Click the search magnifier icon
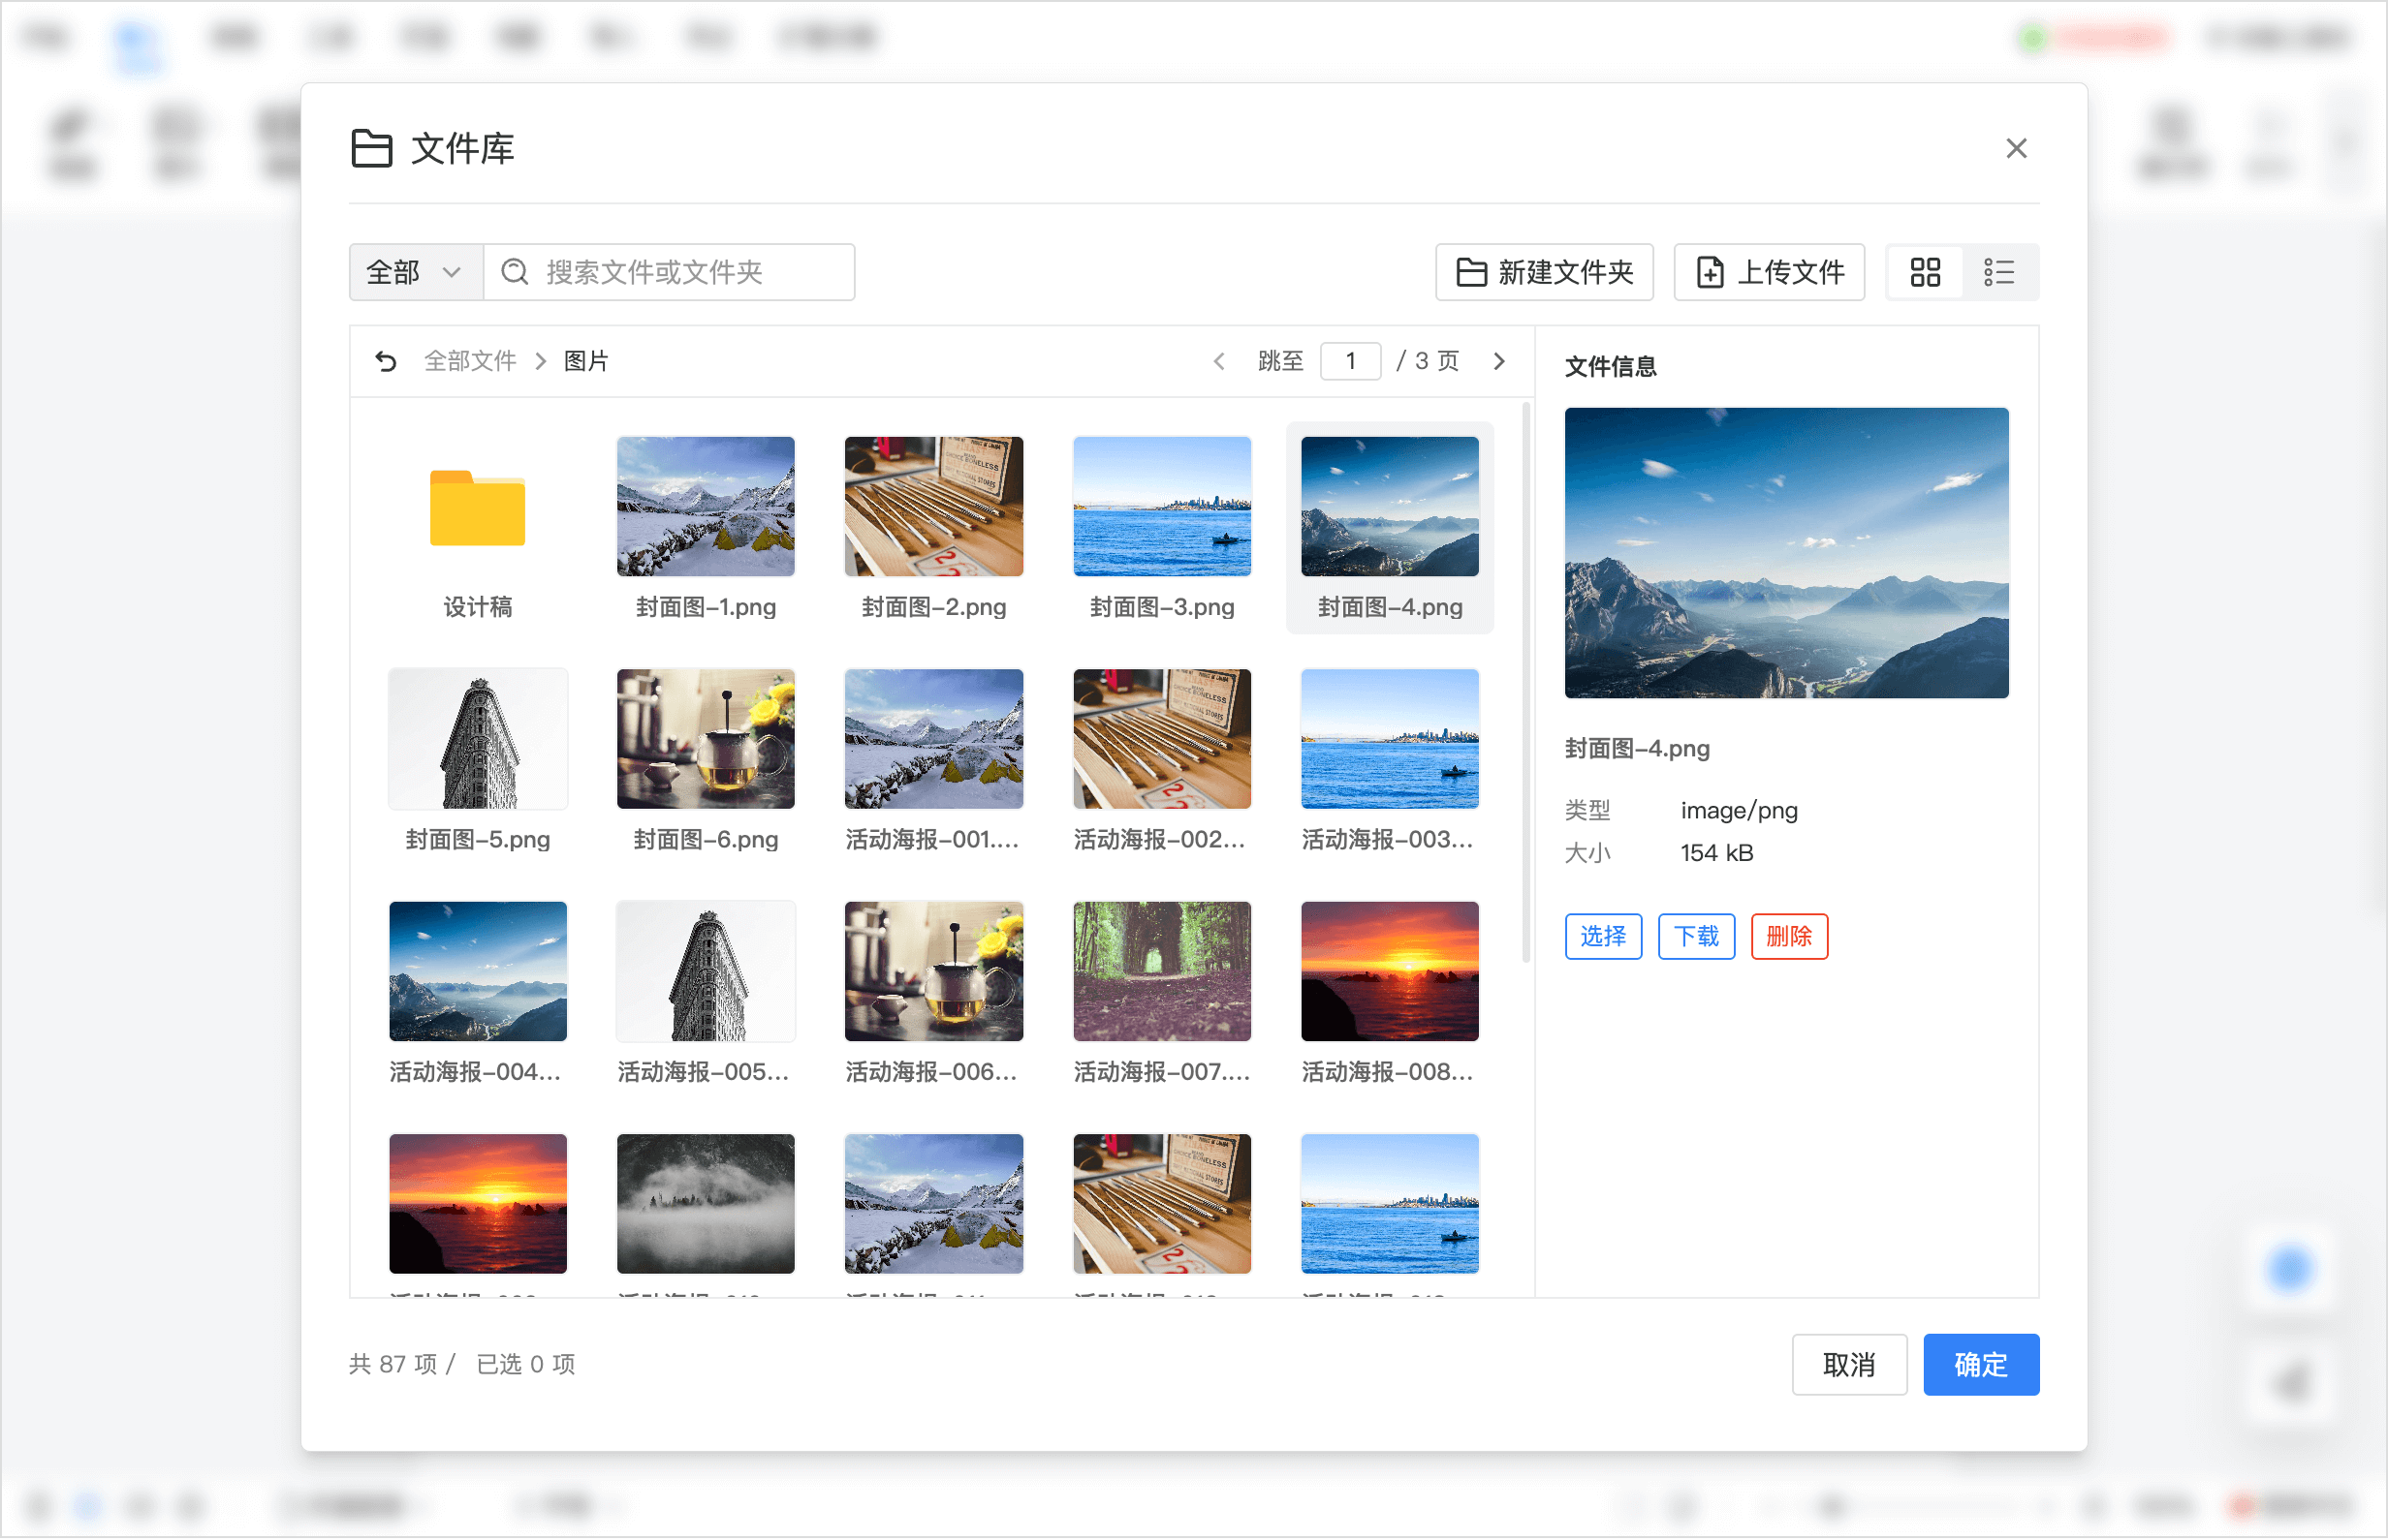The image size is (2388, 1540). pyautogui.click(x=516, y=271)
